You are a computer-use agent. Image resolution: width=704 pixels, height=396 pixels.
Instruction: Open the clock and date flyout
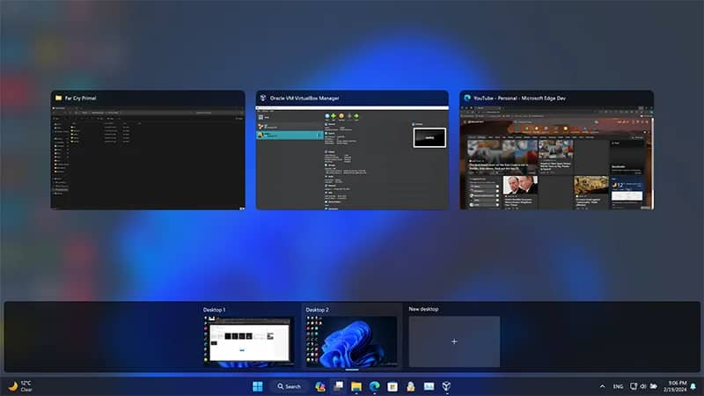tap(677, 386)
